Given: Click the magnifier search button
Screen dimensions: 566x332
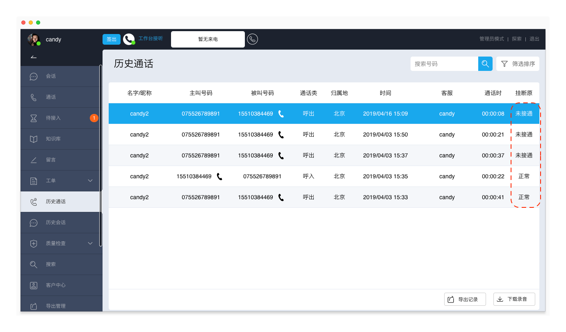Looking at the screenshot, I should point(485,64).
